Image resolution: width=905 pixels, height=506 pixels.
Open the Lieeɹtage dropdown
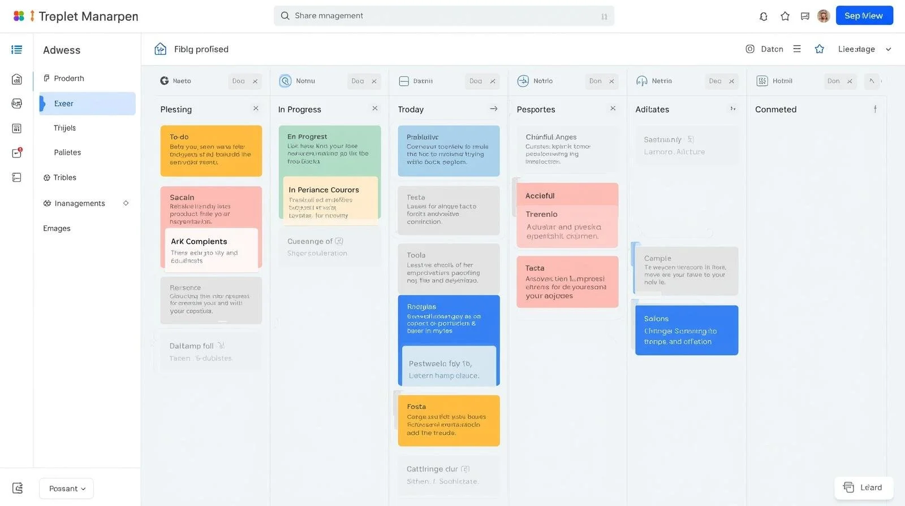(x=865, y=49)
